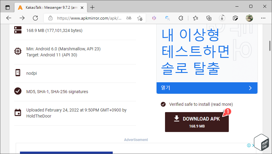
Task: View site security lock information
Action: (x=50, y=18)
